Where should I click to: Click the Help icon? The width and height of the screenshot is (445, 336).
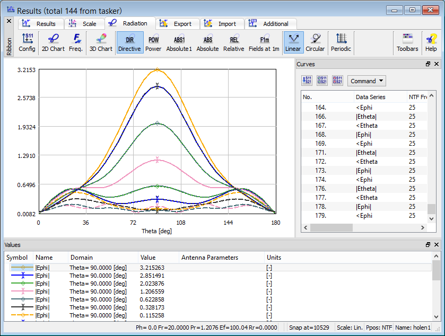(431, 42)
